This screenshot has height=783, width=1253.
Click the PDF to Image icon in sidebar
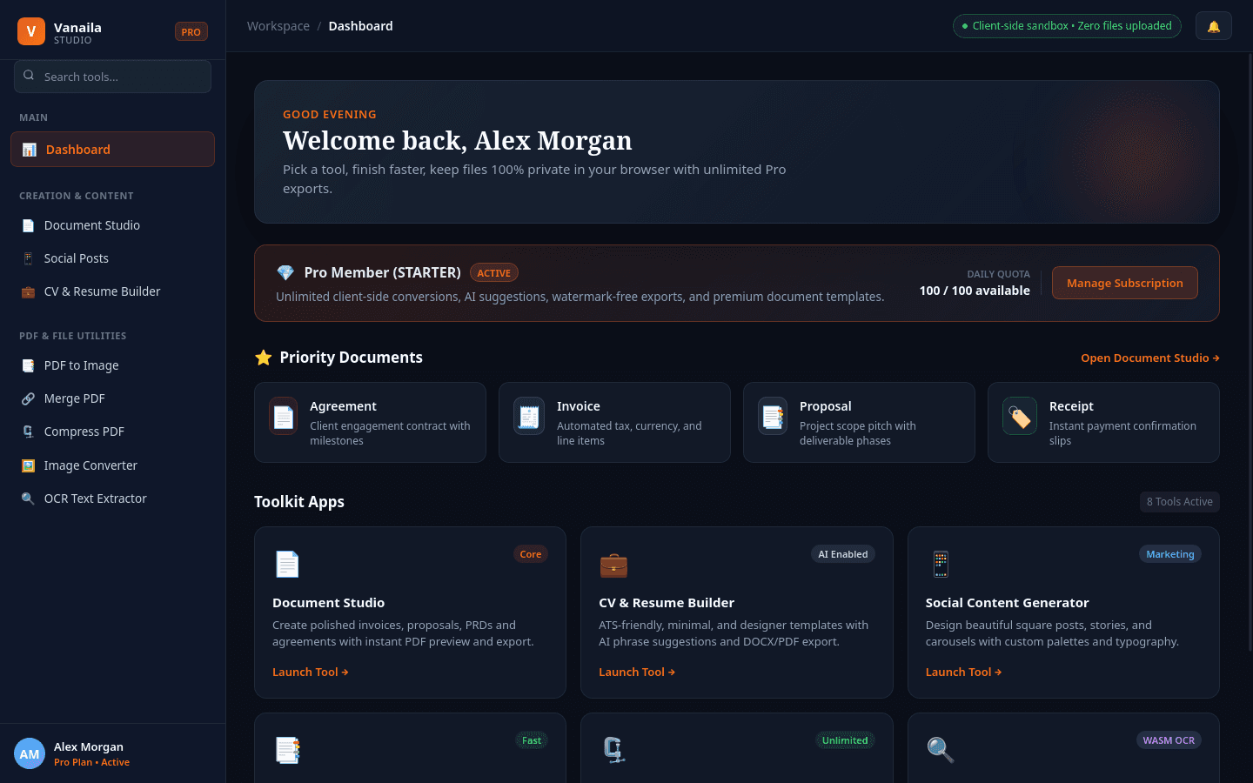point(28,365)
